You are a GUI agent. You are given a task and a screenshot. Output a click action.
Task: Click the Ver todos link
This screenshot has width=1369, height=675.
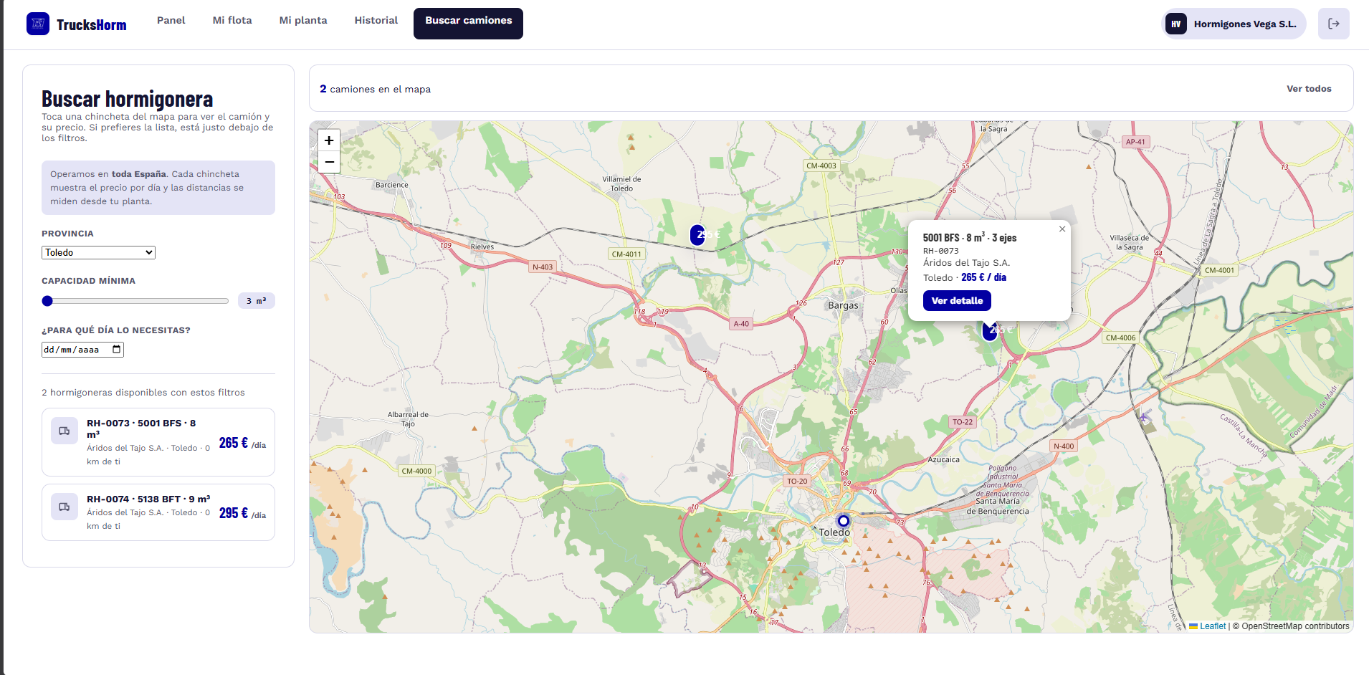[x=1309, y=89]
